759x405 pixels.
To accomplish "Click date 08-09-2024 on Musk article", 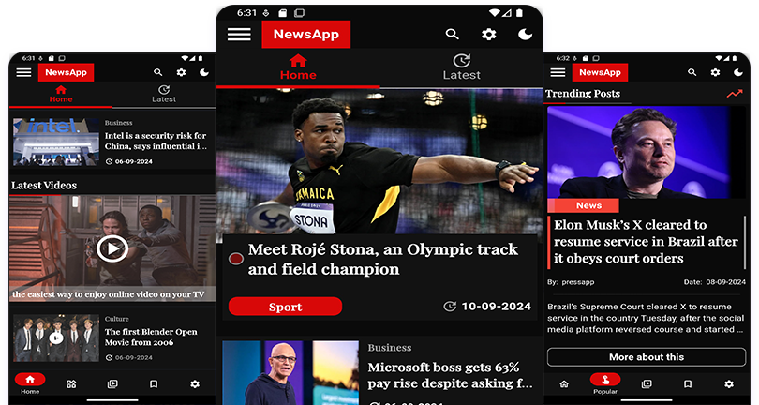I will [x=725, y=282].
